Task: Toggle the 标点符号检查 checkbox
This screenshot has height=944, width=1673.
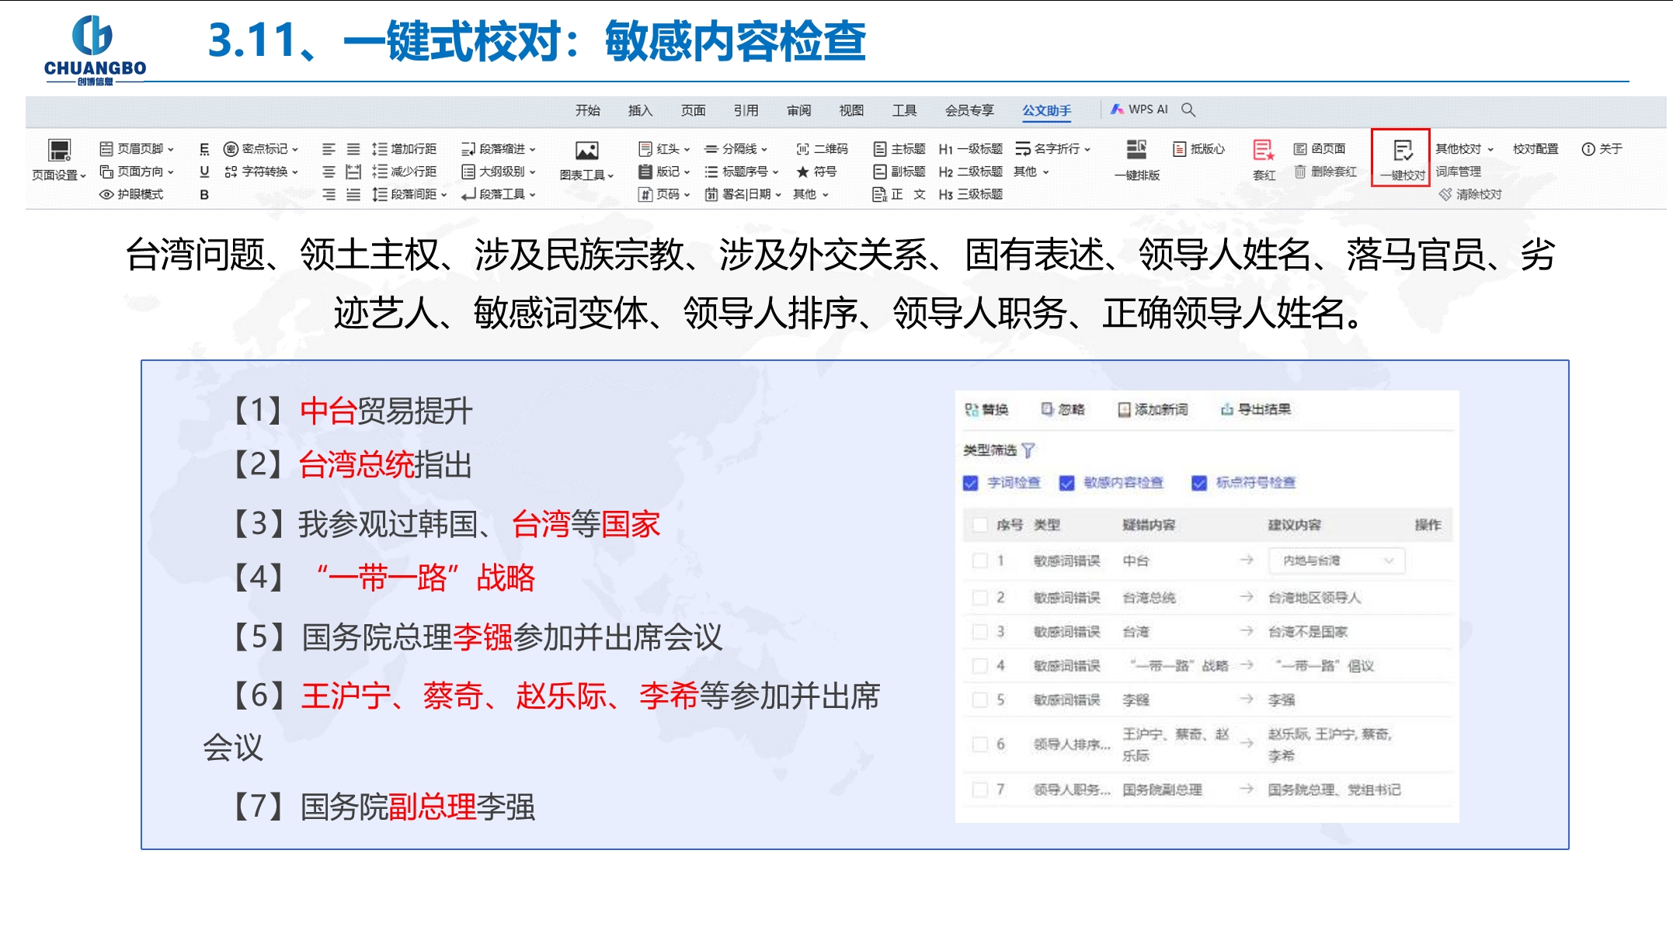Action: click(x=1199, y=483)
